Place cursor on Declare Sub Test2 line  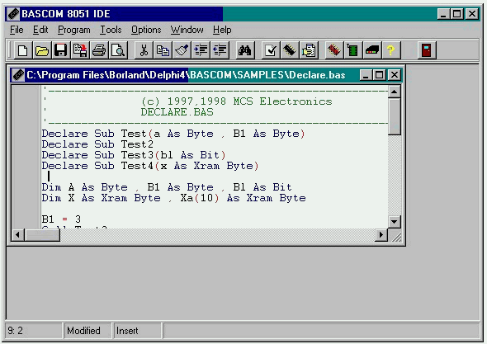97,144
